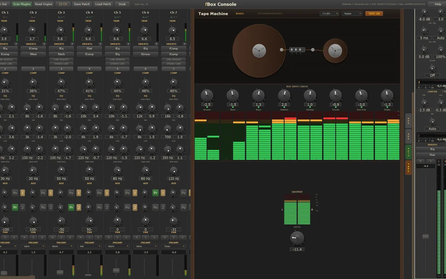
Task: Click the Drums bus input drive knob
Action: tap(207, 95)
